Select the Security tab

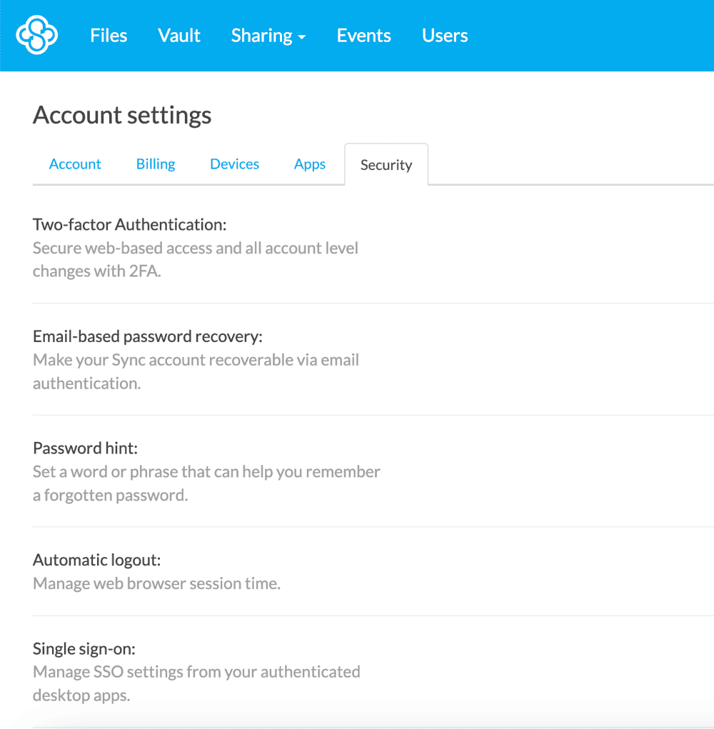click(x=386, y=164)
